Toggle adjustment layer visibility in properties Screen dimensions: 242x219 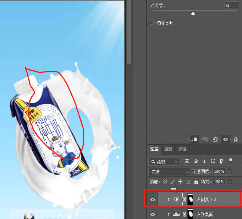click(225, 139)
